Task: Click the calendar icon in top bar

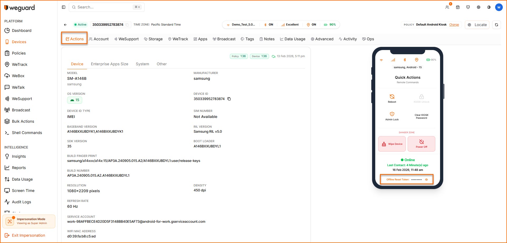Action: 458,7
